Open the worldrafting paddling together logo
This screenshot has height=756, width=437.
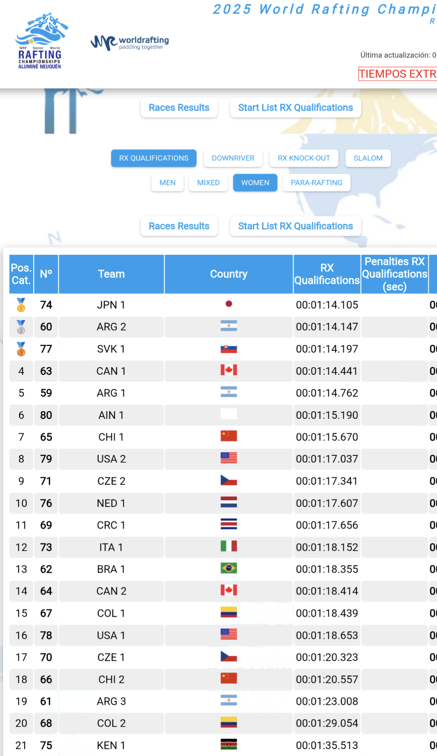click(129, 43)
